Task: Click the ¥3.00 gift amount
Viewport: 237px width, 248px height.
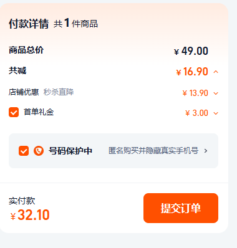Action: pyautogui.click(x=196, y=113)
